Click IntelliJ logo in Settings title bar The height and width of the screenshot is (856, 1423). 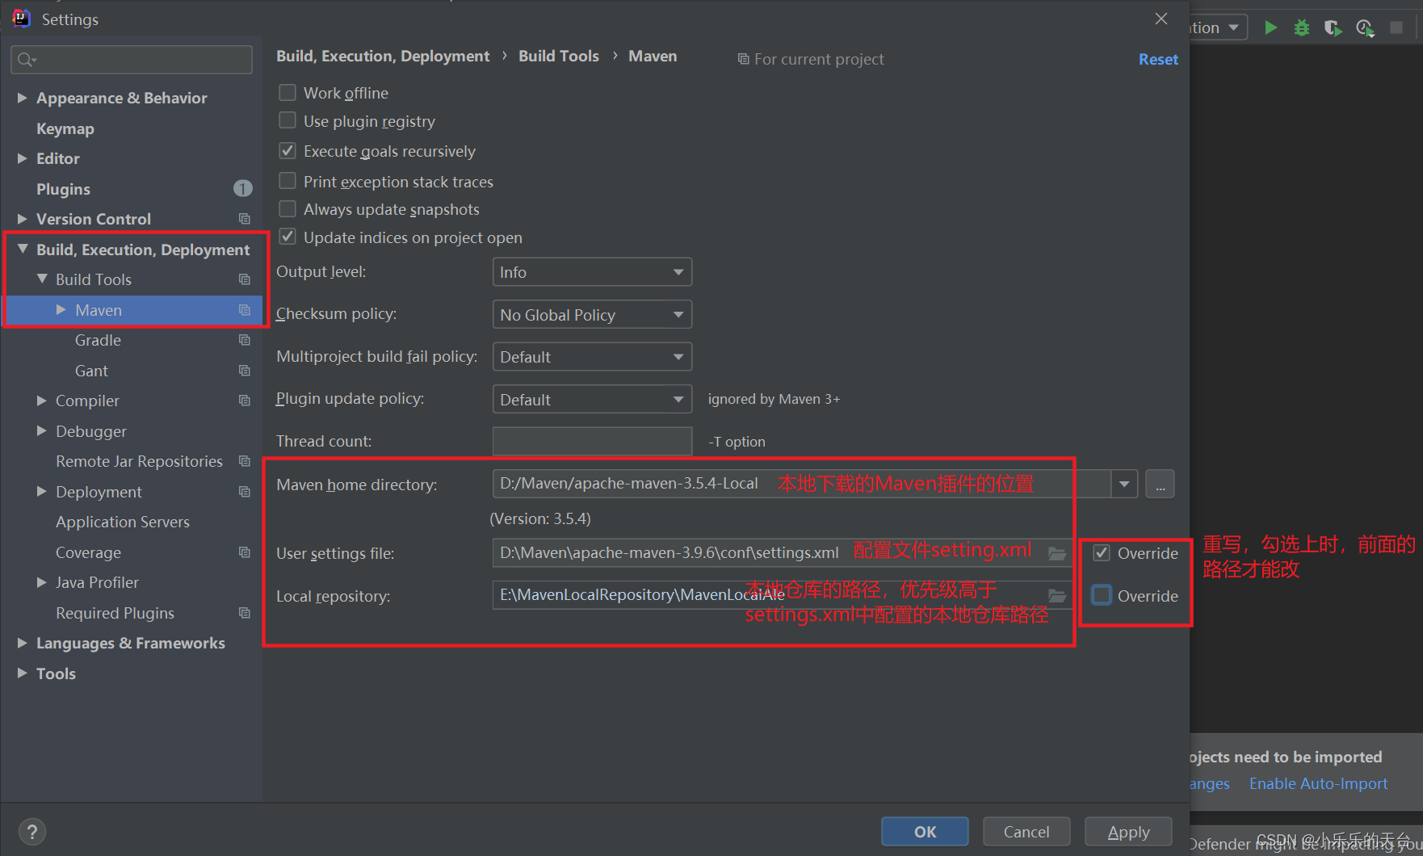[22, 18]
